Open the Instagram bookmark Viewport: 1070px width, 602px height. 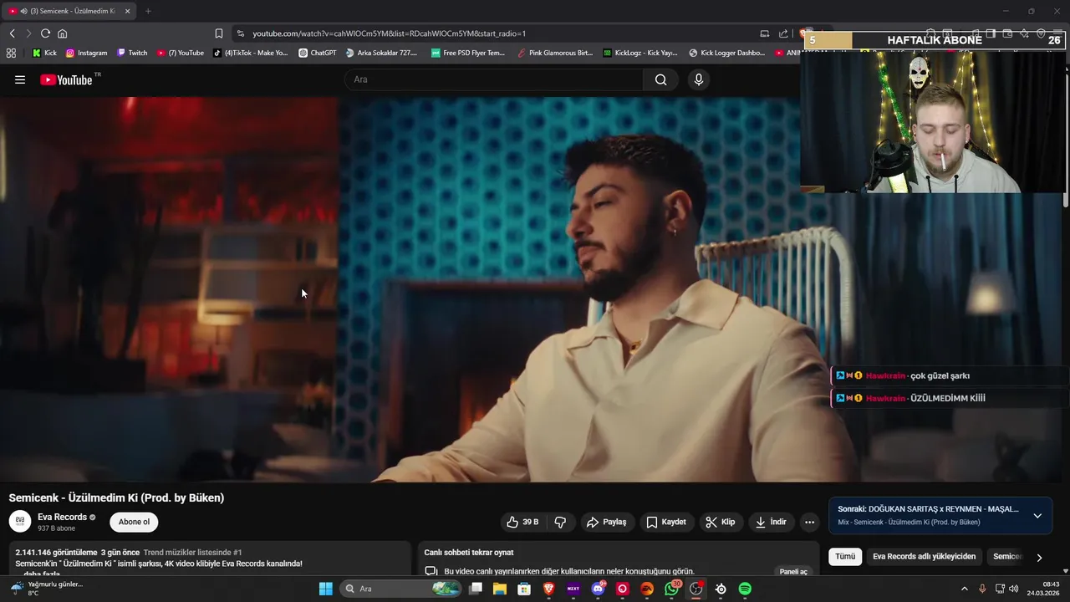click(x=86, y=53)
